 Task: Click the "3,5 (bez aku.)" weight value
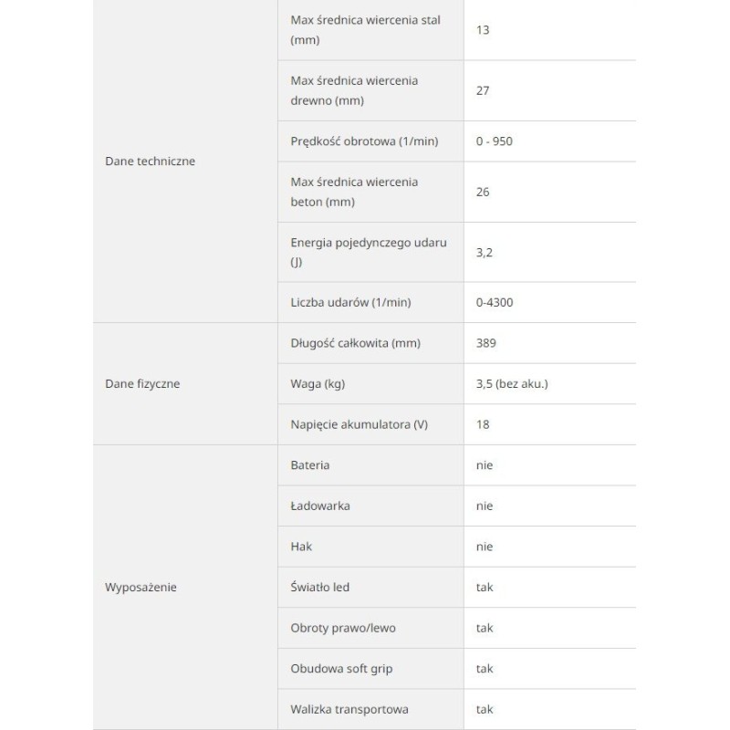click(x=512, y=384)
